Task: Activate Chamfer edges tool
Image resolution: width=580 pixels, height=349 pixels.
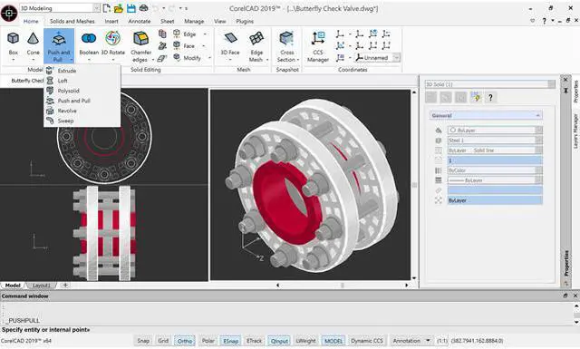Action: click(141, 46)
